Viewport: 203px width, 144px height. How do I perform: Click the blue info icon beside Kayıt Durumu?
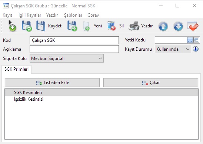click(196, 49)
